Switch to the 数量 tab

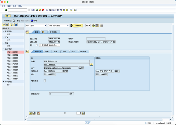tap(56, 52)
